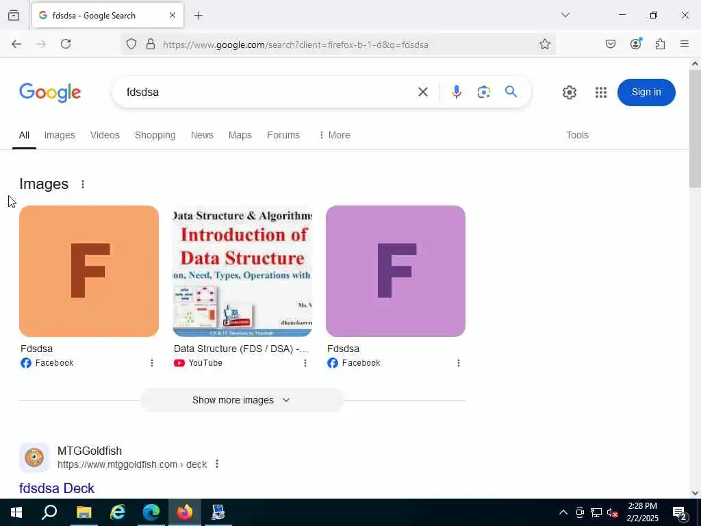Open search Tools options

[x=577, y=135]
